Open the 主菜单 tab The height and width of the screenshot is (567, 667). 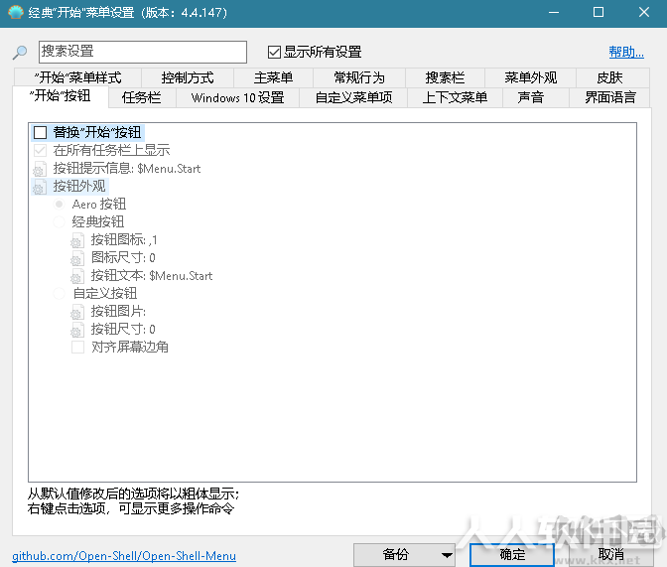tap(273, 77)
